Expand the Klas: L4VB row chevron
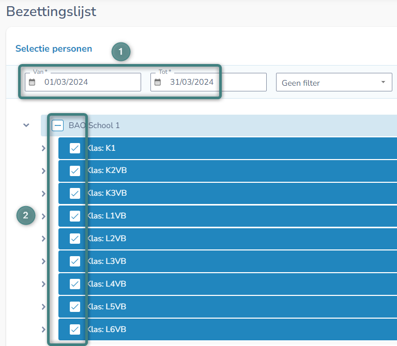This screenshot has height=346, width=397. click(x=43, y=284)
